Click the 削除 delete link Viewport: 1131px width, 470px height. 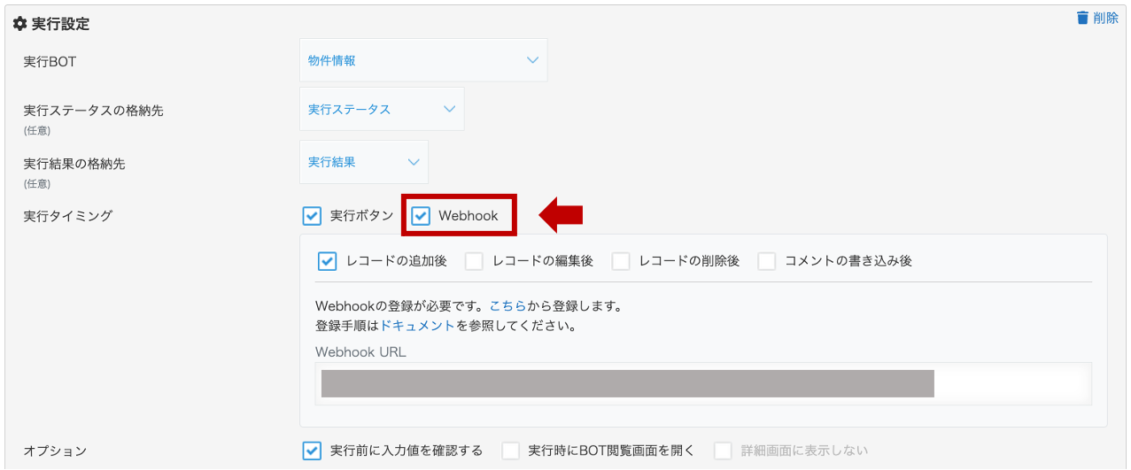[x=1105, y=18]
